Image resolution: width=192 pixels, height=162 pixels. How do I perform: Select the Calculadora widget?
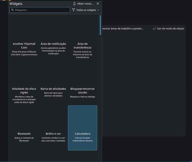pos(83,128)
